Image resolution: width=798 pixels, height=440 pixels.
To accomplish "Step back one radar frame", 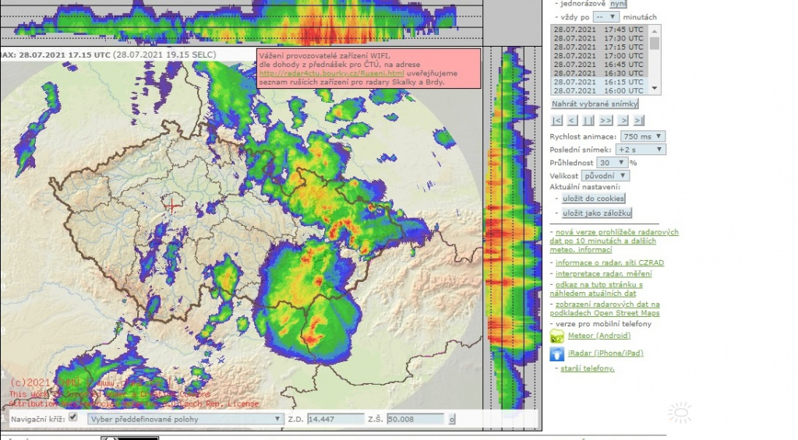I will [x=572, y=120].
